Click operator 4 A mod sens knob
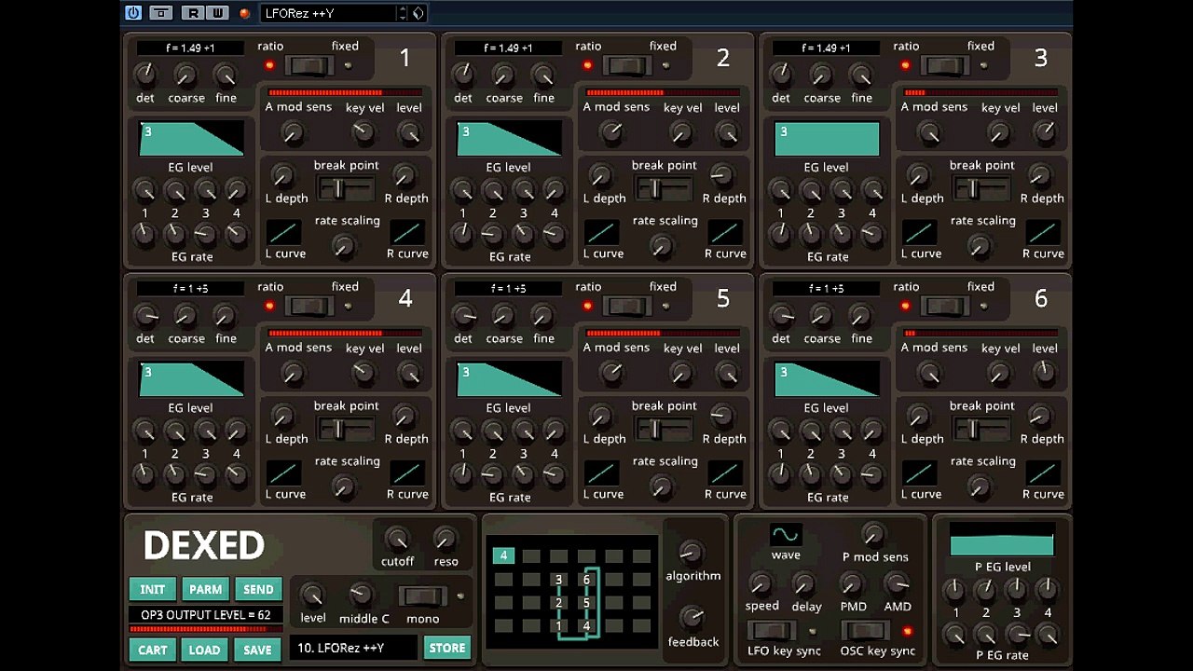Image resolution: width=1193 pixels, height=671 pixels. pyautogui.click(x=293, y=374)
